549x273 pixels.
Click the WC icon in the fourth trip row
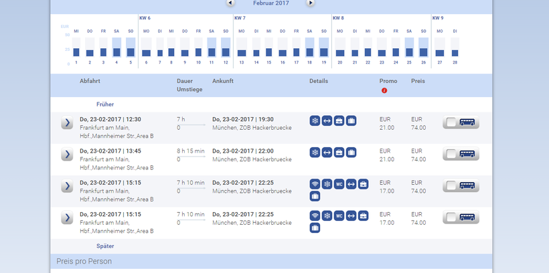(x=339, y=215)
